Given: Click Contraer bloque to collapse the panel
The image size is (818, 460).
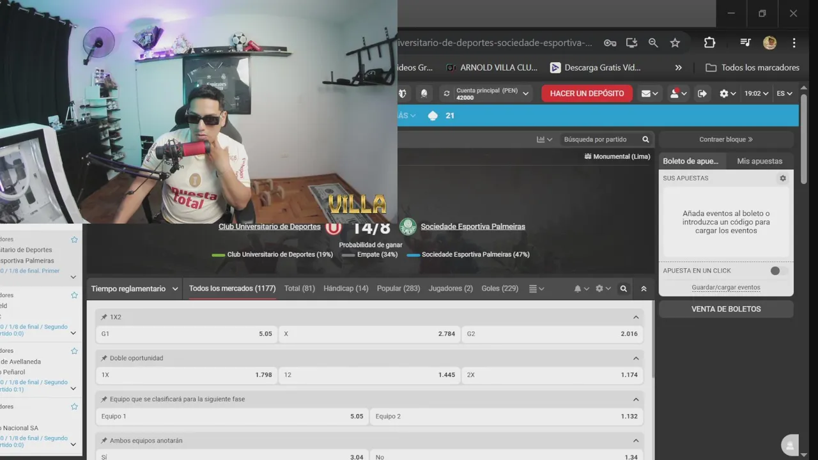Looking at the screenshot, I should tap(726, 139).
